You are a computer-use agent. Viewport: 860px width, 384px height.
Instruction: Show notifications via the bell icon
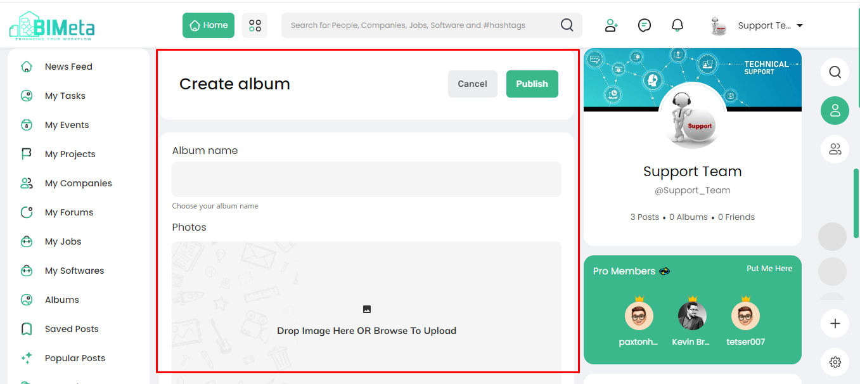(x=677, y=25)
